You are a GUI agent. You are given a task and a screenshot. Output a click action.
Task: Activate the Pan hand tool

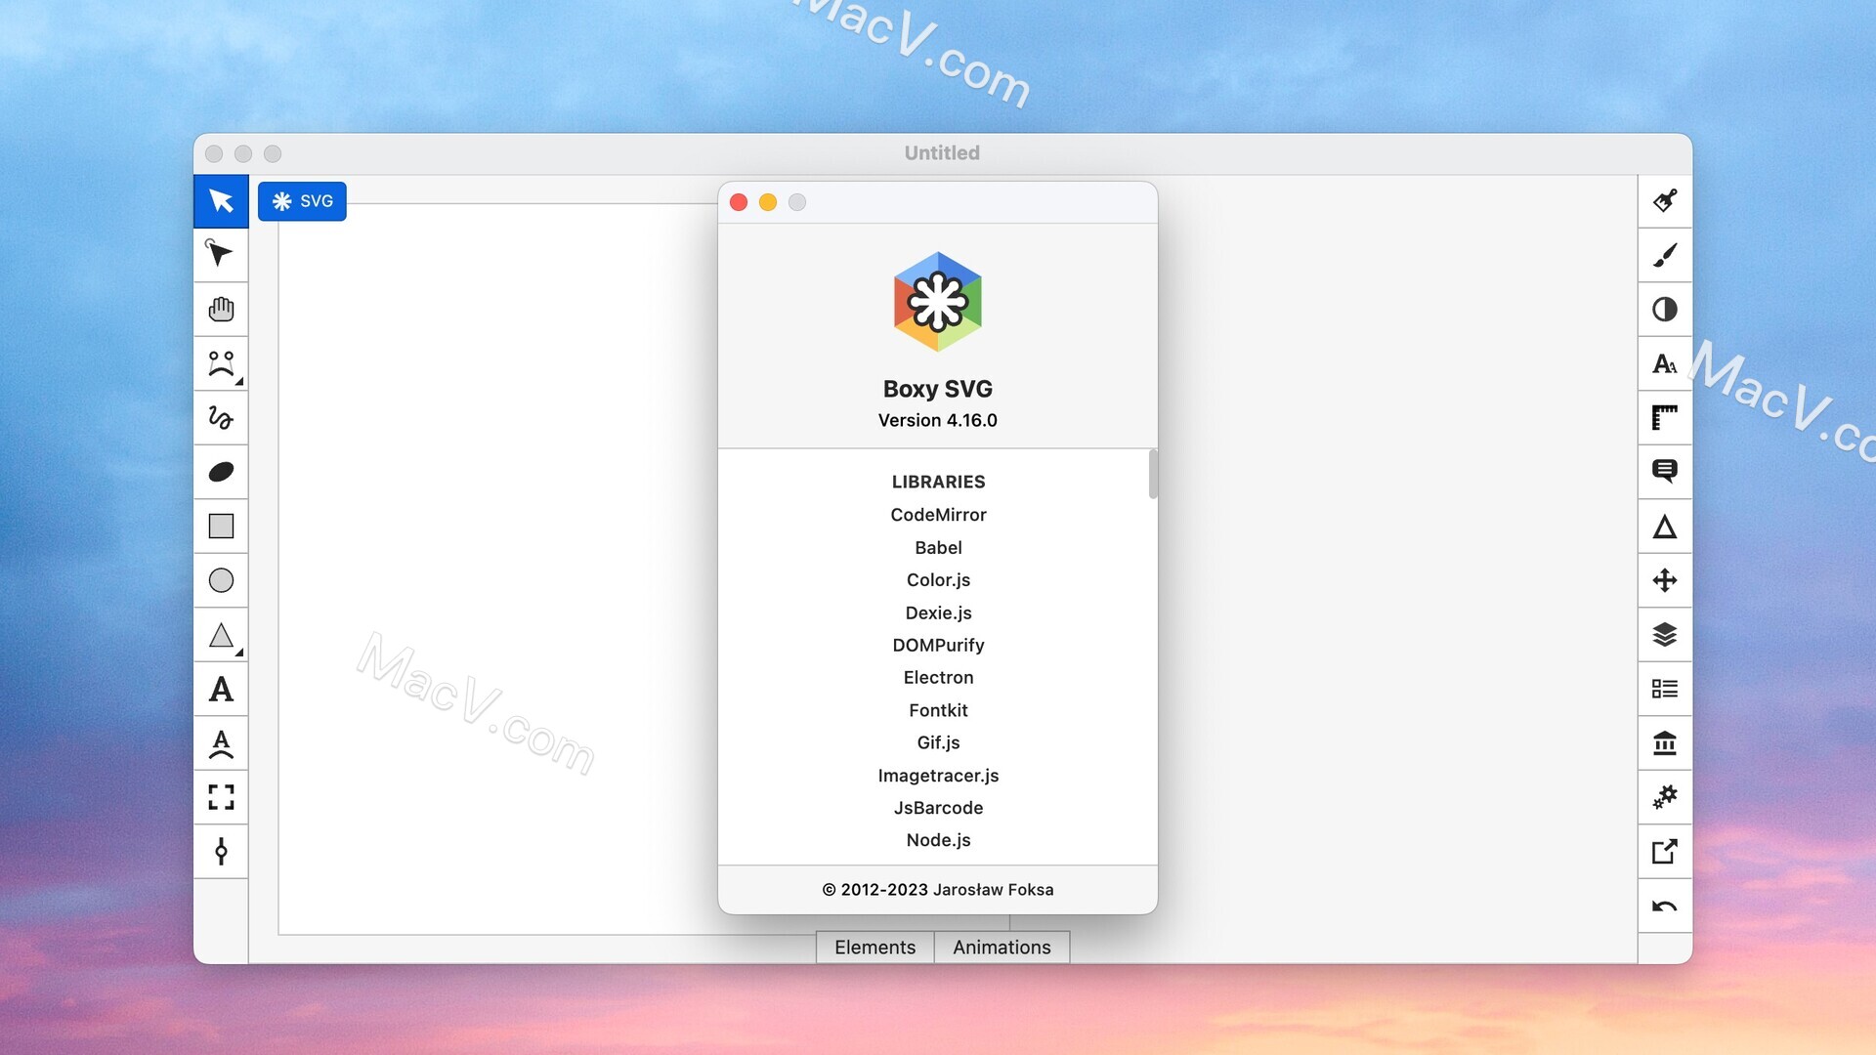[x=221, y=310]
